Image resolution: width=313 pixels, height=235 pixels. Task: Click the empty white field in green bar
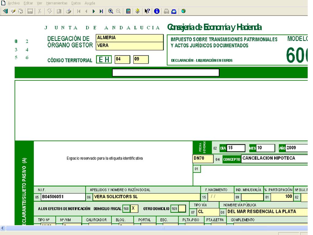[x=166, y=73]
